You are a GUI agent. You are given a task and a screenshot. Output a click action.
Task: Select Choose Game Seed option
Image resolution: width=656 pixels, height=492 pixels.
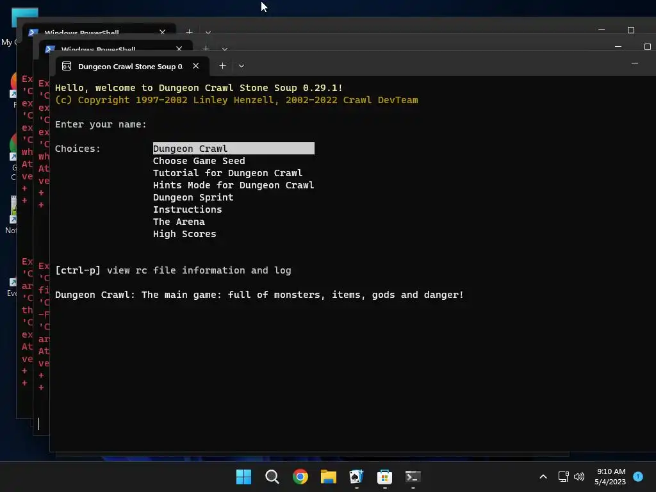tap(199, 161)
